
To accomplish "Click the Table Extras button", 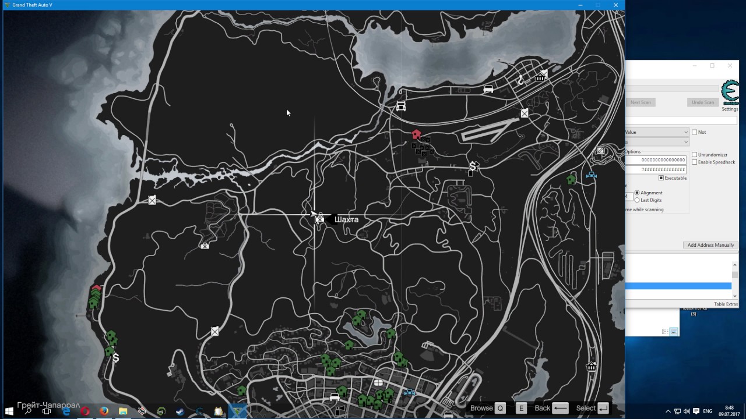I will click(x=726, y=304).
